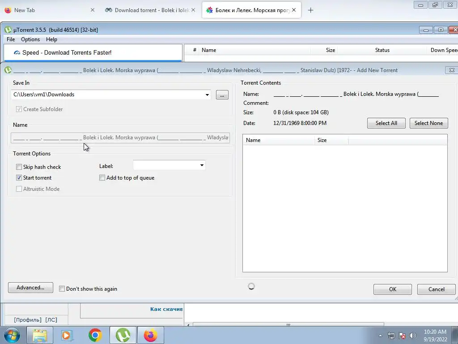The image size is (458, 344).
Task: Click uTorrent logo in main title bar
Action: click(8, 30)
